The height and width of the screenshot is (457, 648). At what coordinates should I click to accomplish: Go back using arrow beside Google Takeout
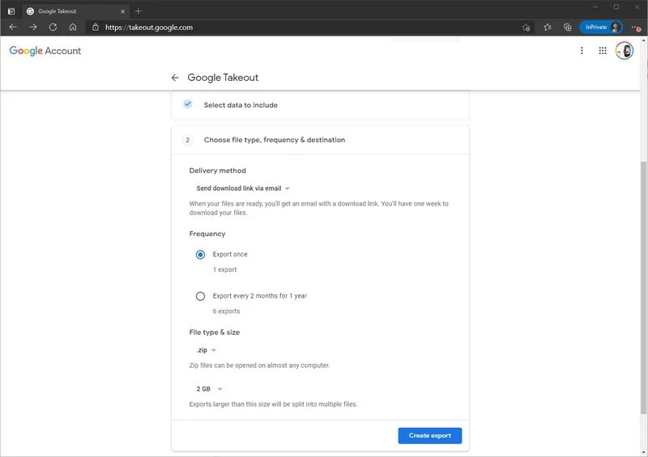click(175, 78)
